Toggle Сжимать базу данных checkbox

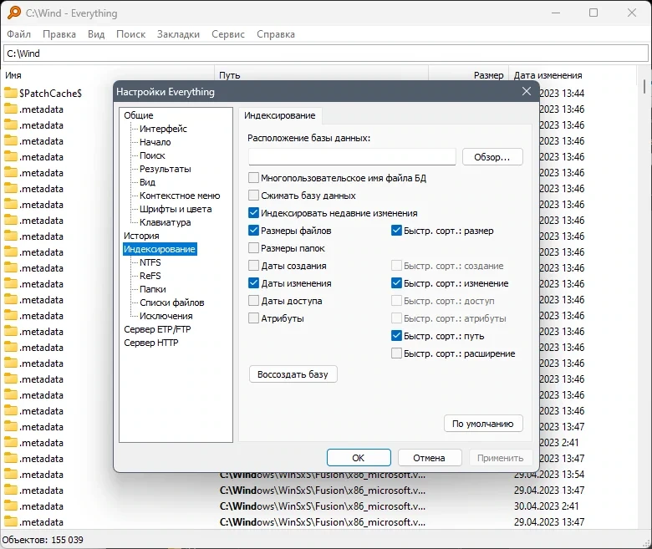click(x=253, y=196)
